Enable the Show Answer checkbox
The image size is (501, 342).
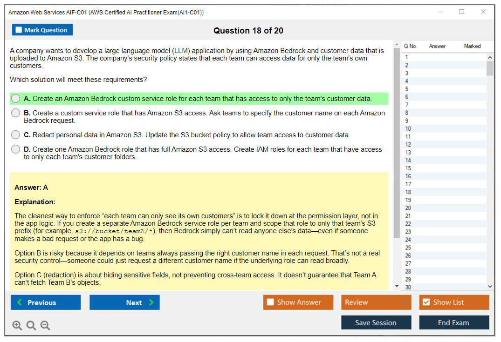(x=271, y=302)
